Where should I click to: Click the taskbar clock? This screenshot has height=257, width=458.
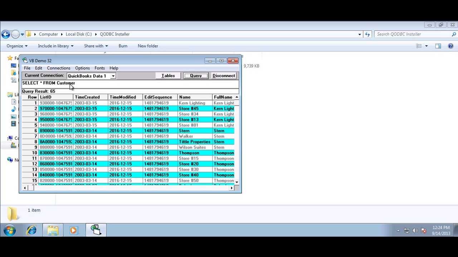click(x=441, y=230)
